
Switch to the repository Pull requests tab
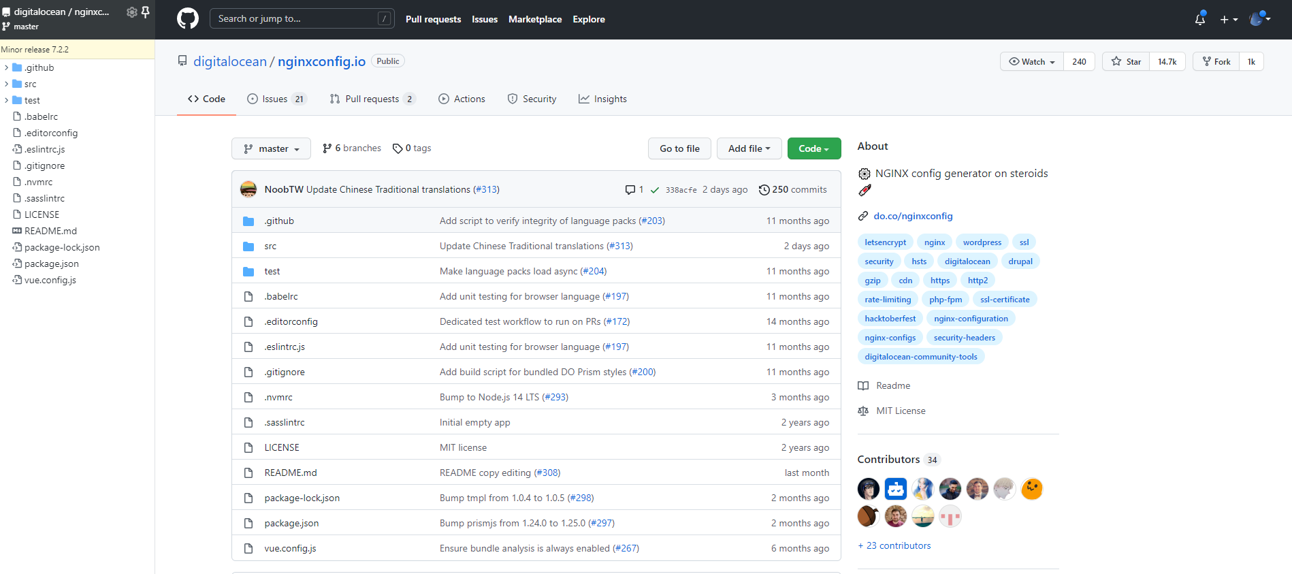[x=372, y=99]
